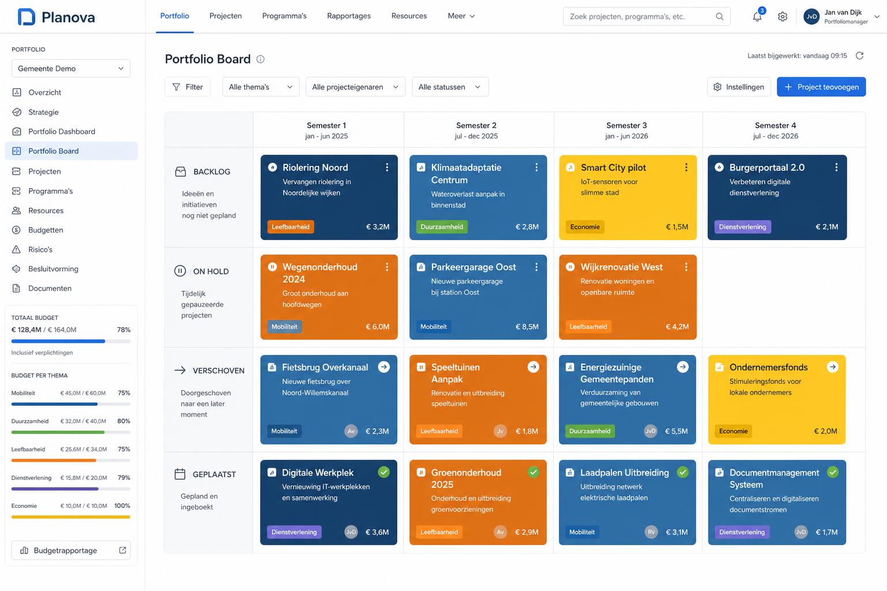Click Project toevoegen button
The height and width of the screenshot is (591, 887).
pyautogui.click(x=821, y=87)
